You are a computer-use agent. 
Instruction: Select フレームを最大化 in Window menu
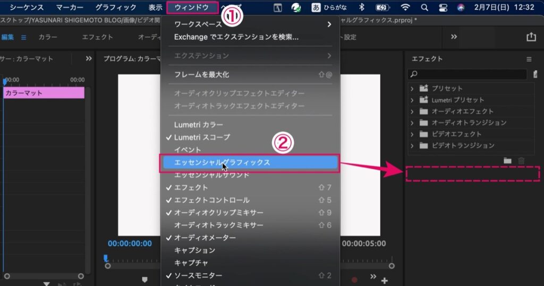pyautogui.click(x=250, y=74)
